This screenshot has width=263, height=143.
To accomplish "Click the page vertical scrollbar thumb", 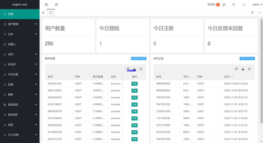I will 261,71.
